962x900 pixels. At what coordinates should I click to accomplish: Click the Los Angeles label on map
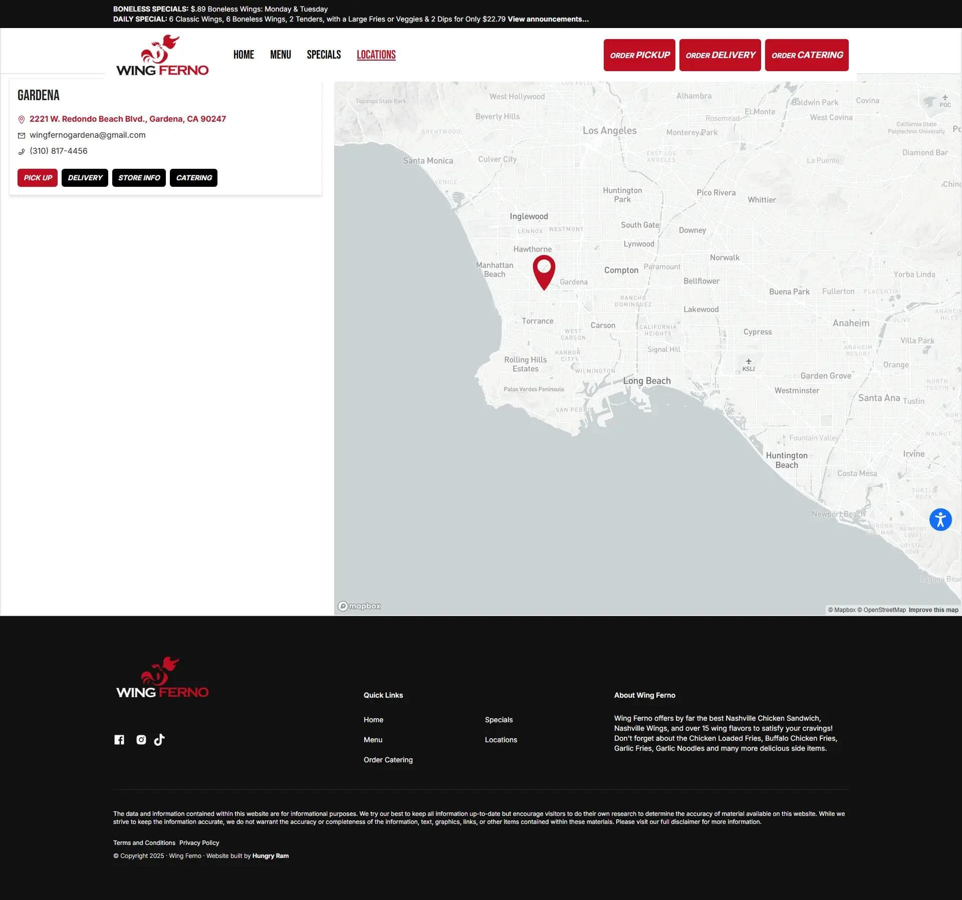click(610, 131)
